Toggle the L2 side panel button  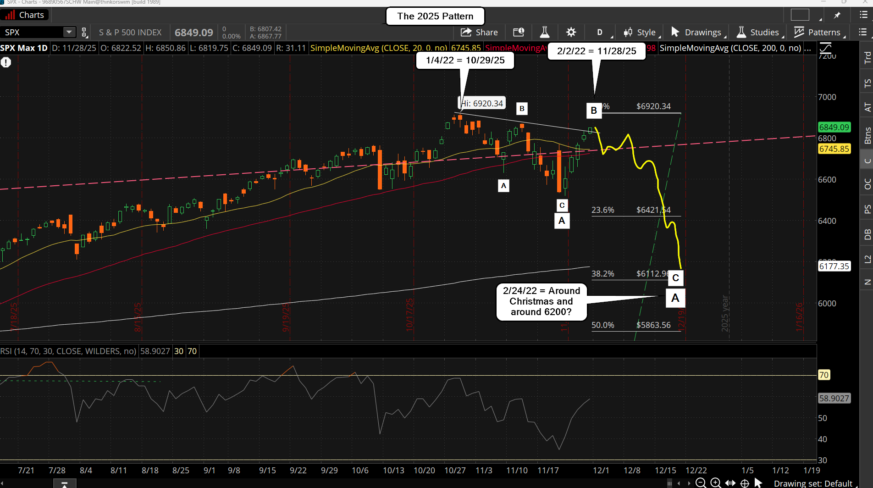point(867,259)
